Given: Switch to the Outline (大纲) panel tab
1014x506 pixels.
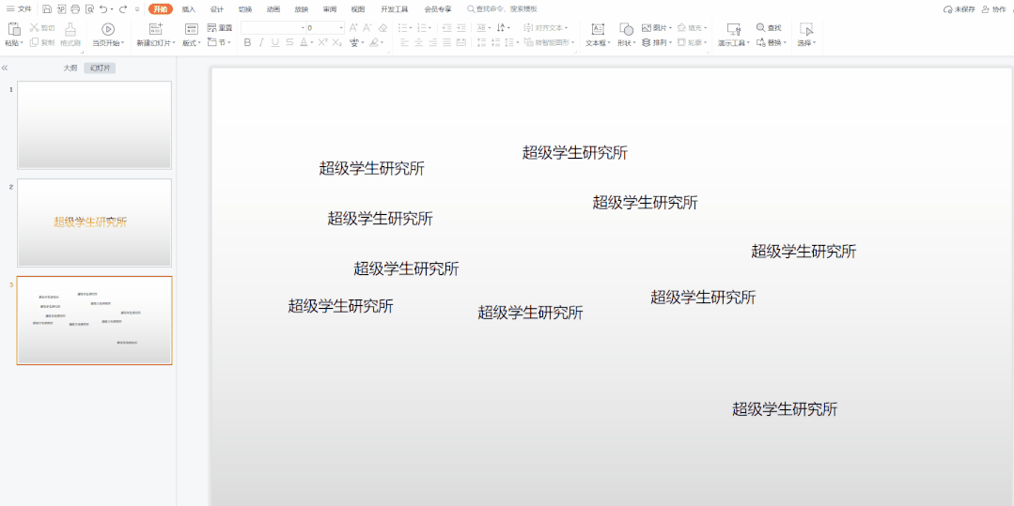Looking at the screenshot, I should click(x=70, y=68).
